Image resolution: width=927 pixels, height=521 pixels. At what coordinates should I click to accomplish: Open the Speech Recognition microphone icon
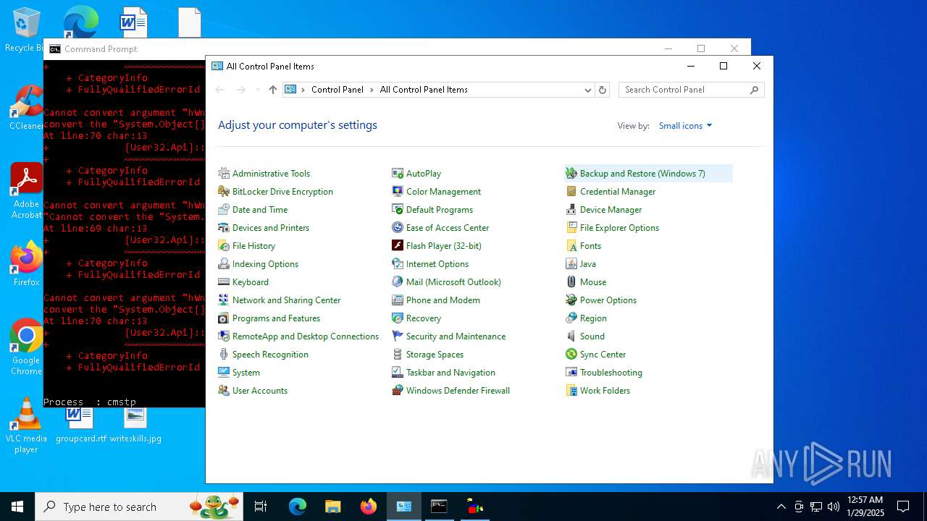(224, 355)
